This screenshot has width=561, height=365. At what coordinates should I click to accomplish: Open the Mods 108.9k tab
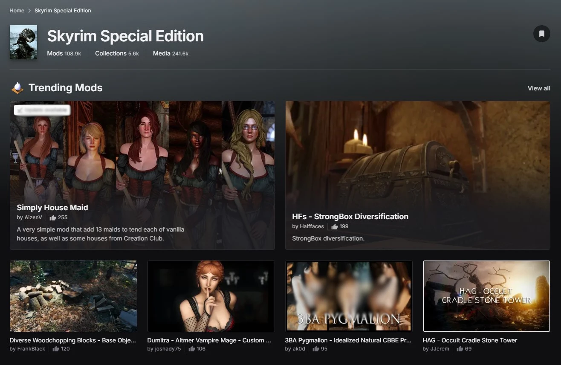(64, 53)
